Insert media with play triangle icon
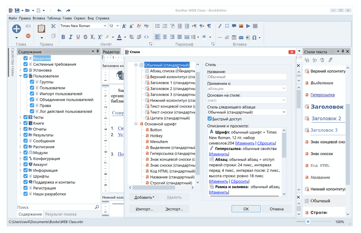 [248, 26]
